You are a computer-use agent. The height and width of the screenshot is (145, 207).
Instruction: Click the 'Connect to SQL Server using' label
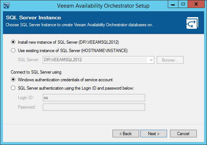pos(36,72)
